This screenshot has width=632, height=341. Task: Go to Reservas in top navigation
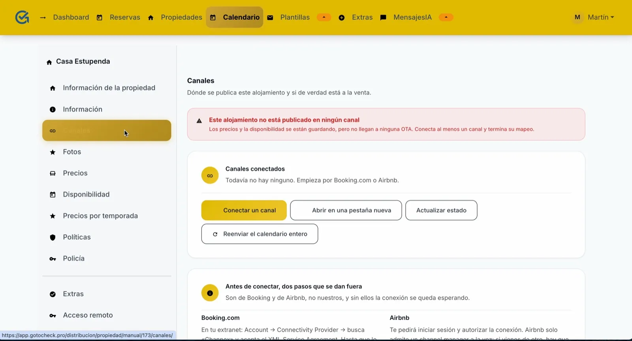(125, 17)
